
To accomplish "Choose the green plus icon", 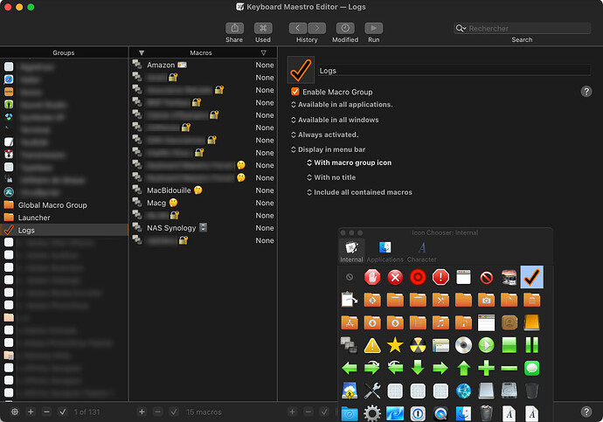I will coord(487,368).
